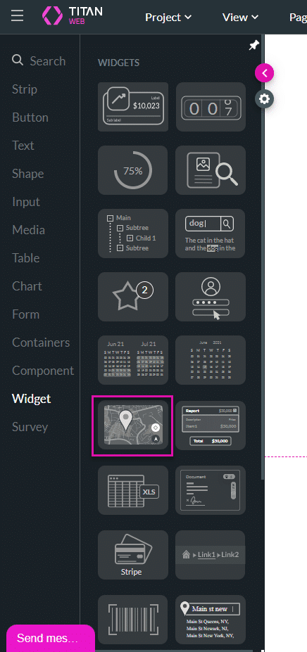Click the Search field in sidebar
This screenshot has height=652, width=307.
coord(39,61)
